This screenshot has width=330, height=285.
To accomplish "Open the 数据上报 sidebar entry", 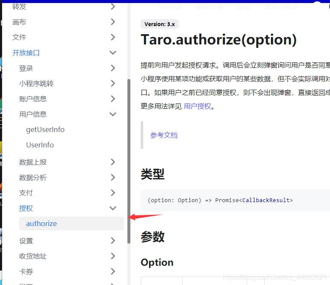I will pyautogui.click(x=33, y=162).
